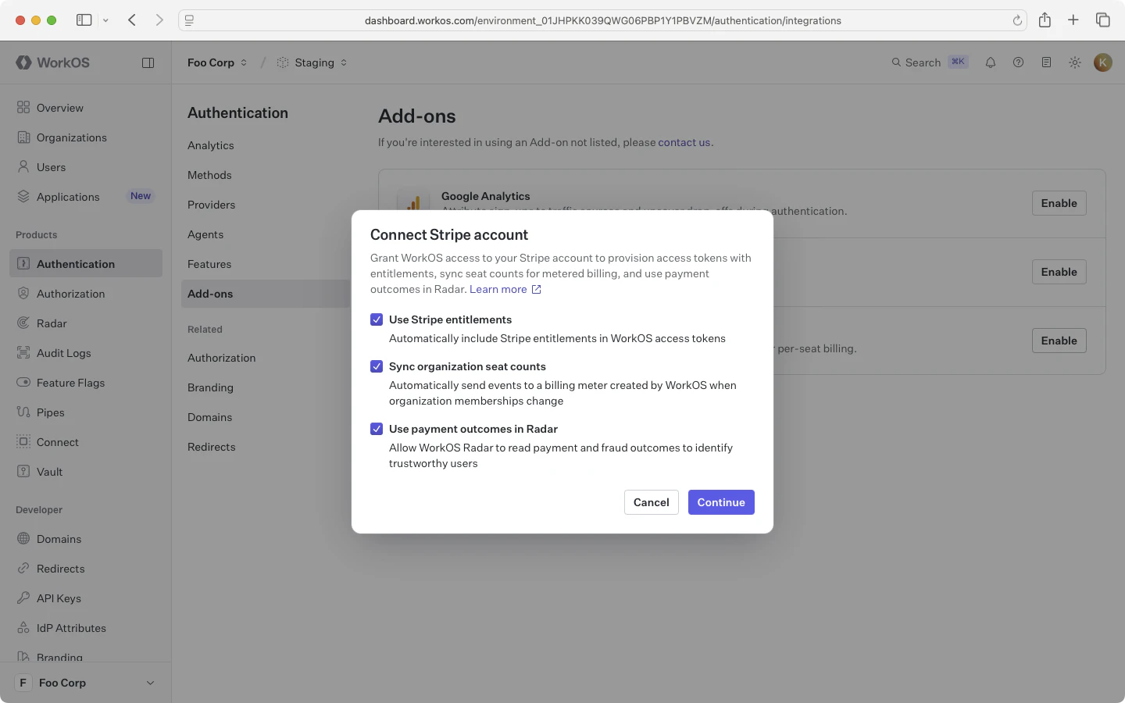Uncheck Use payment outcomes in Radar checkbox
The image size is (1125, 703).
pyautogui.click(x=377, y=429)
